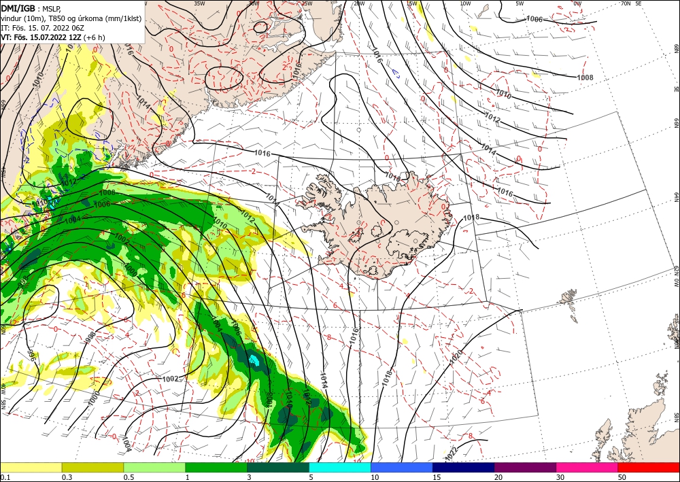This screenshot has height=482, width=680.
Task: Choose the purple 20–30 legend band
Action: coord(525,467)
